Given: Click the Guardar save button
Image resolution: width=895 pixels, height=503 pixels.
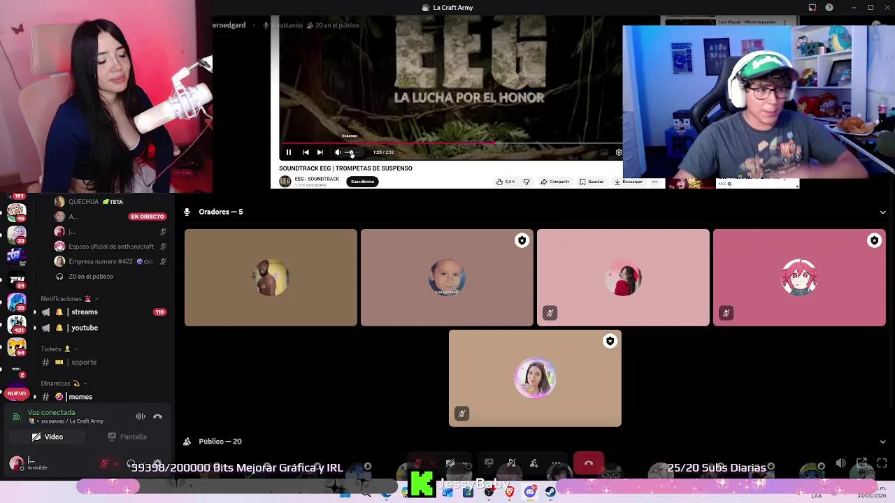Looking at the screenshot, I should click(592, 182).
